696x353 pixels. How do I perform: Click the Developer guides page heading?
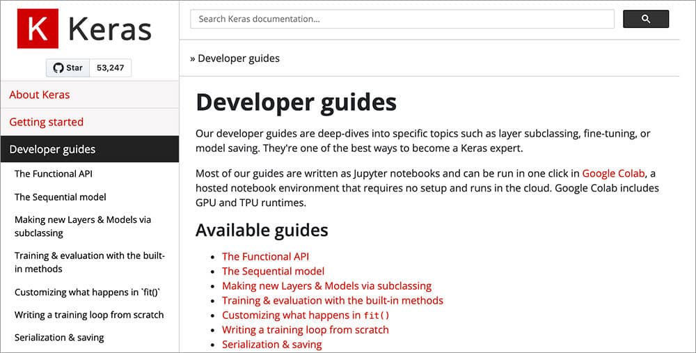click(296, 103)
